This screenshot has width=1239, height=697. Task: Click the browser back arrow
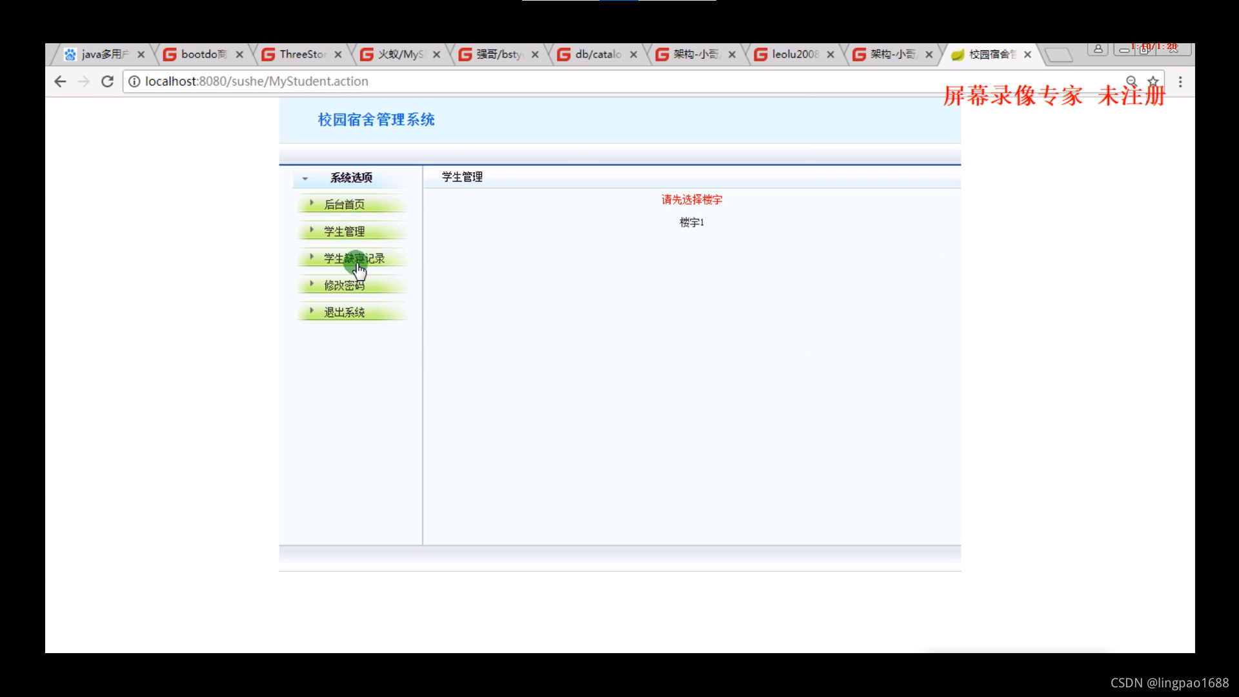click(60, 81)
